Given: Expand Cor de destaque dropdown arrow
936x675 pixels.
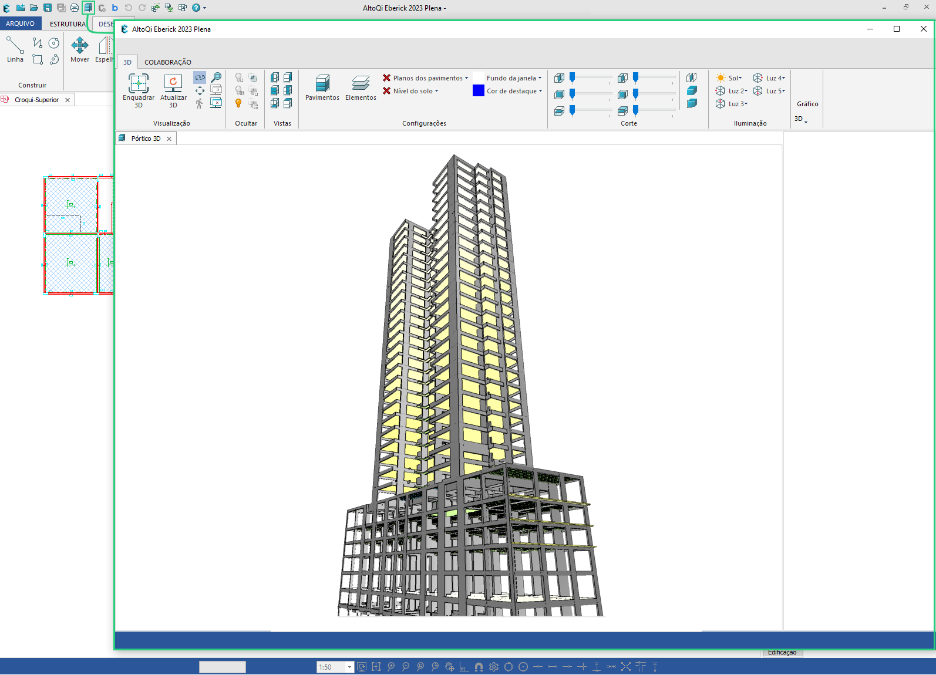Looking at the screenshot, I should [540, 91].
